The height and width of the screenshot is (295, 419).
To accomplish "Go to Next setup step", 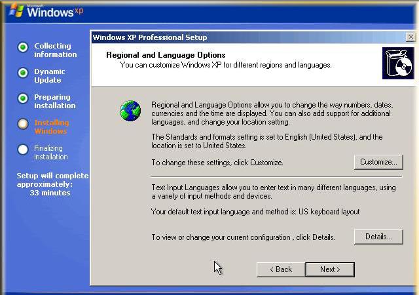I will click(x=330, y=269).
